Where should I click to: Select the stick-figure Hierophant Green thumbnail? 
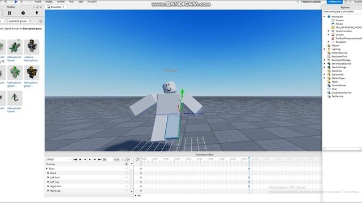[15, 98]
